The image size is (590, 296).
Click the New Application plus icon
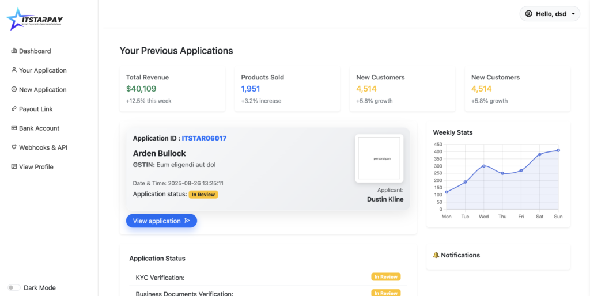click(14, 89)
